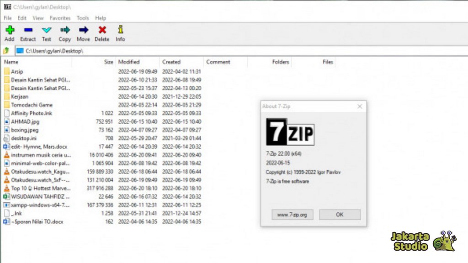Click the 7-Zip logo in About dialog
The width and height of the screenshot is (468, 263).
[x=290, y=132]
